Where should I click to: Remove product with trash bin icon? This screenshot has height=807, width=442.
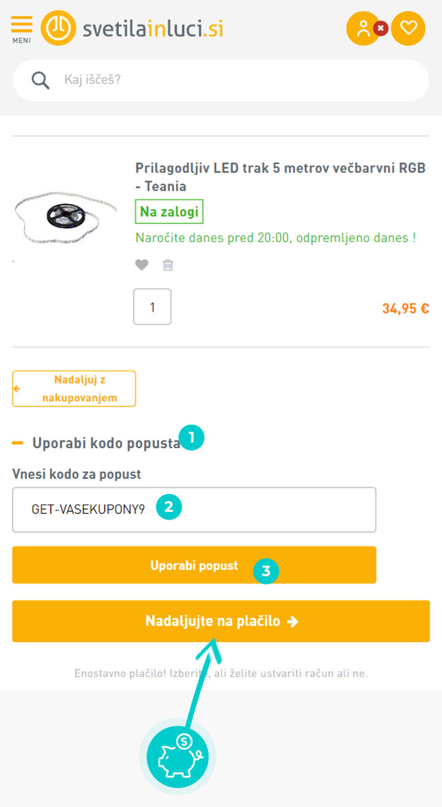point(168,265)
